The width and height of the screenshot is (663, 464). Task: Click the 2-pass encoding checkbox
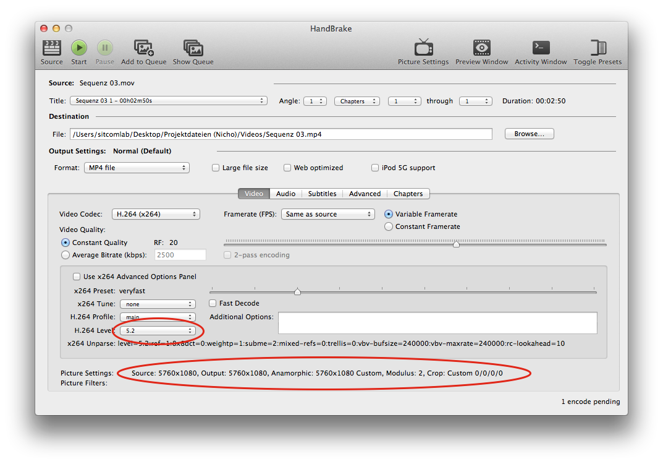(227, 255)
